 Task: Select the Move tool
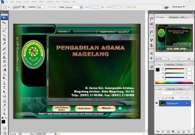tap(4, 23)
